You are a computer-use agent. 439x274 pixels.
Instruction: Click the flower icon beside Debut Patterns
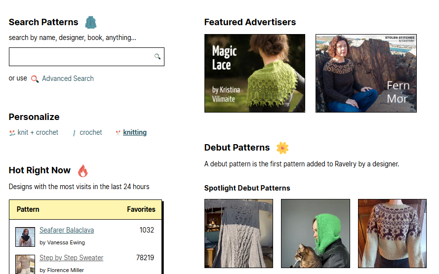tap(282, 148)
